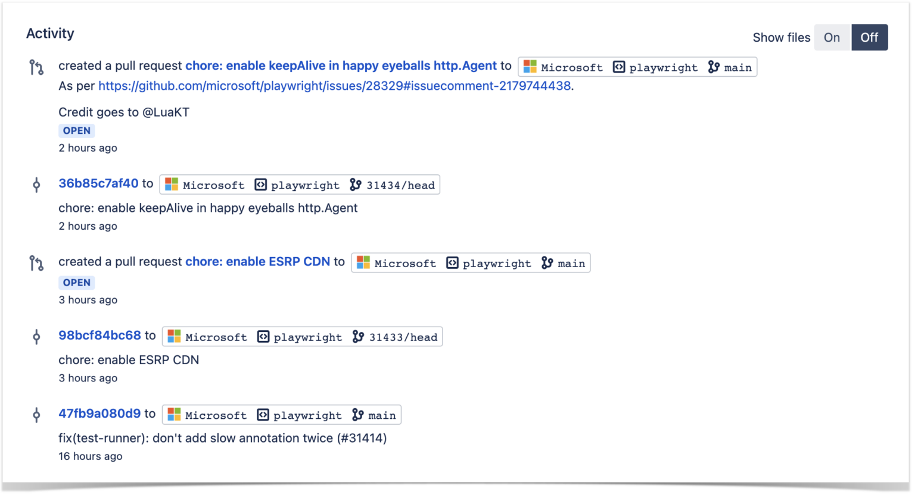Click the pull request icon beside the keepAlive entry

(x=36, y=67)
